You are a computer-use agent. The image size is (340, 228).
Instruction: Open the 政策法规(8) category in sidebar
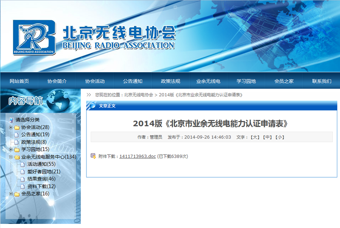point(34,142)
